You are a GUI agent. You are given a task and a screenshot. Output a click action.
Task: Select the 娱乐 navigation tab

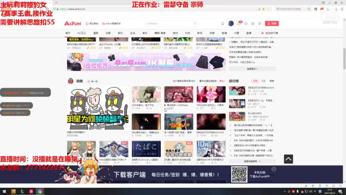coord(120,33)
